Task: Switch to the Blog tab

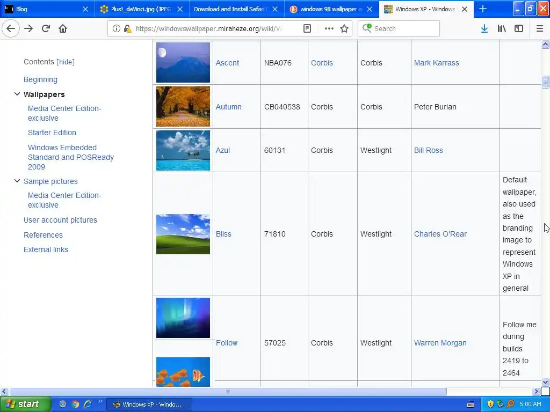Action: click(x=47, y=9)
